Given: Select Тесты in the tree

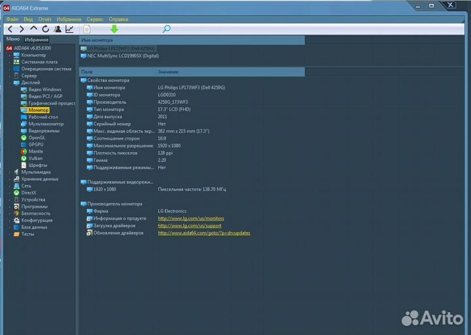Looking at the screenshot, I should click(x=24, y=234).
